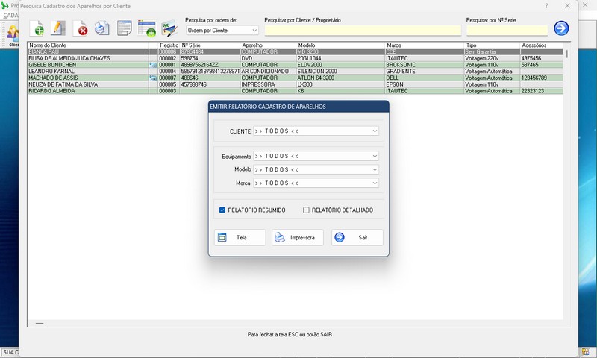Select the FIUSA DE ALMEIDA JUCA CHAVES row
The width and height of the screenshot is (597, 358).
click(295, 58)
